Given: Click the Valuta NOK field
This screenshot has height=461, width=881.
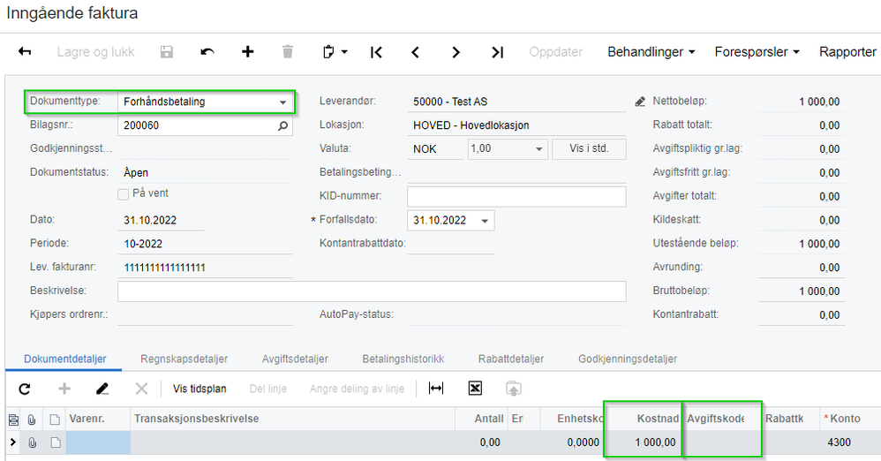Looking at the screenshot, I should pos(435,149).
